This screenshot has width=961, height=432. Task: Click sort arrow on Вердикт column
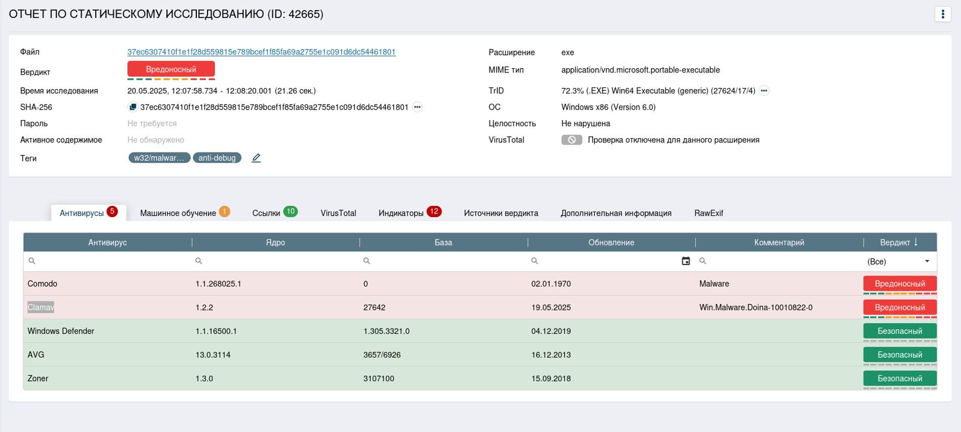pyautogui.click(x=916, y=242)
